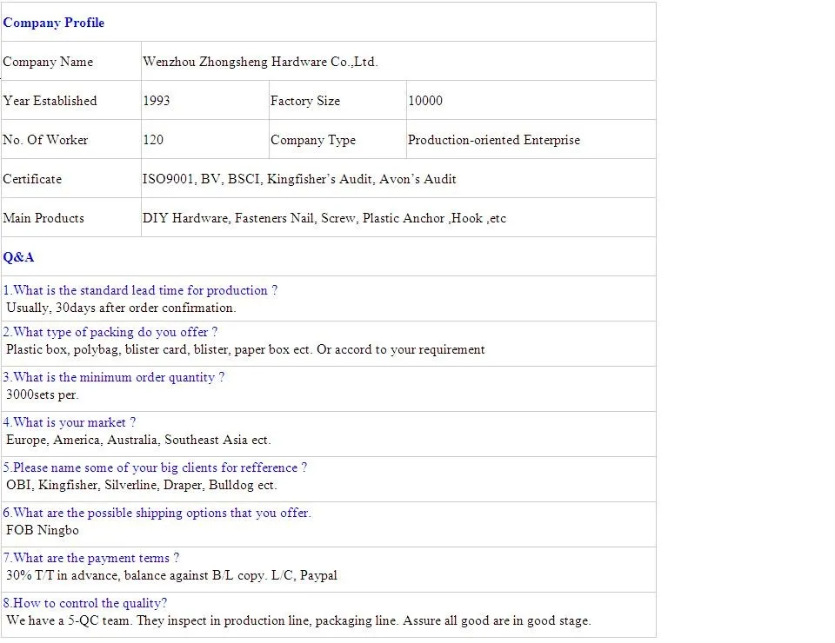Click the type of packing question
The width and height of the screenshot is (835, 643).
(x=110, y=332)
